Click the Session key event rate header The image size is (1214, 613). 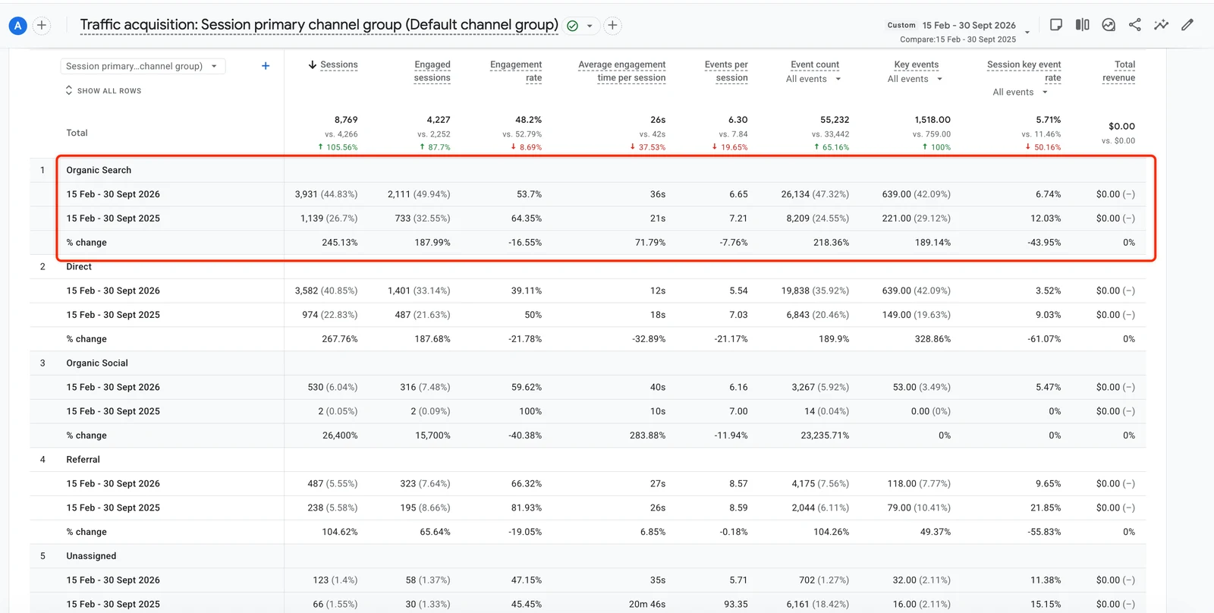[x=1024, y=71]
